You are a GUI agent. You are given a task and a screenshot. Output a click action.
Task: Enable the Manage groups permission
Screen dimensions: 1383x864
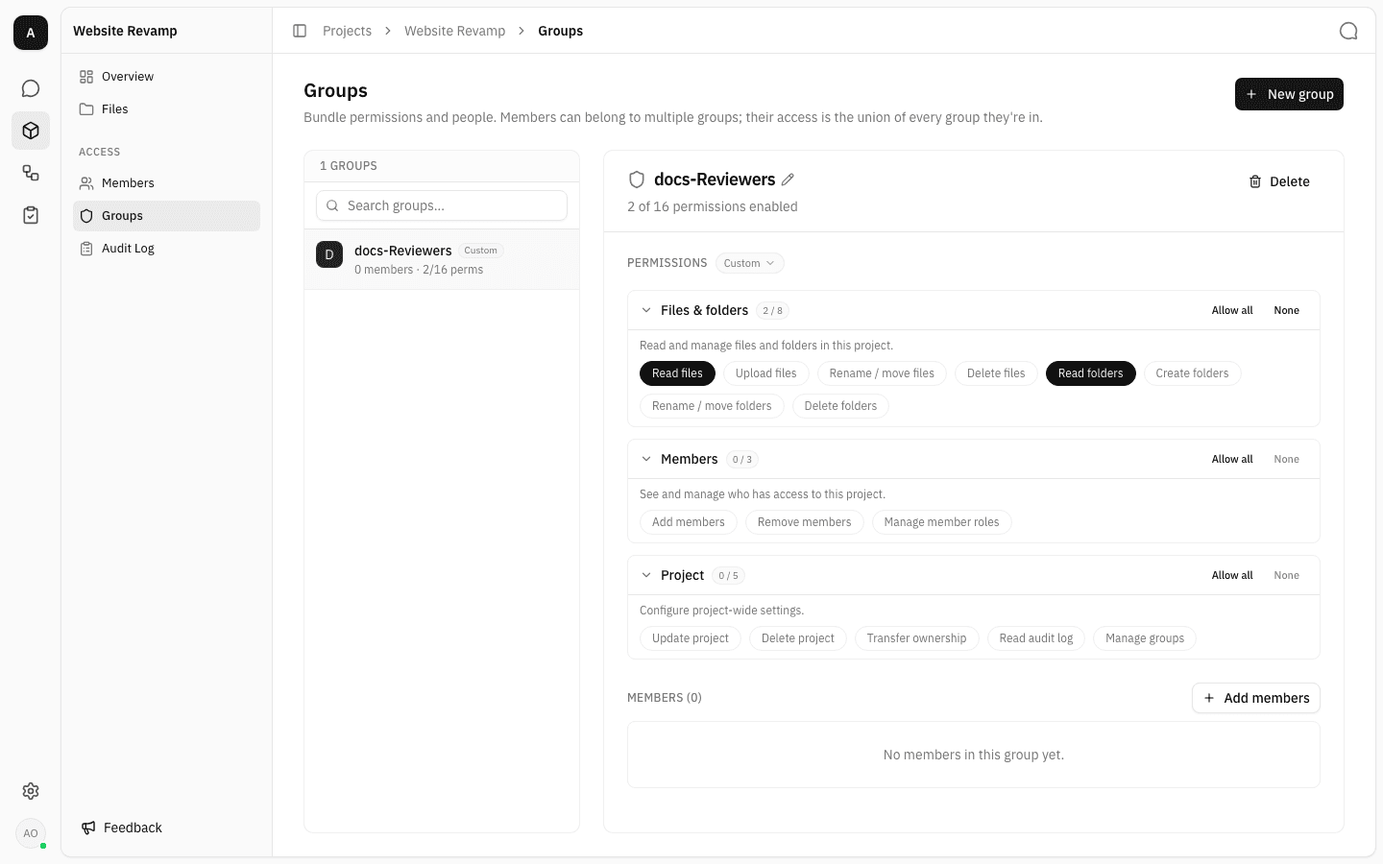[x=1145, y=638]
